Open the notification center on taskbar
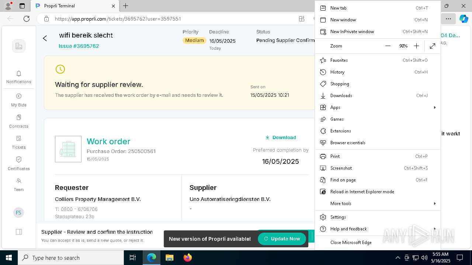Viewport: 472px width, 265px height. (x=460, y=258)
